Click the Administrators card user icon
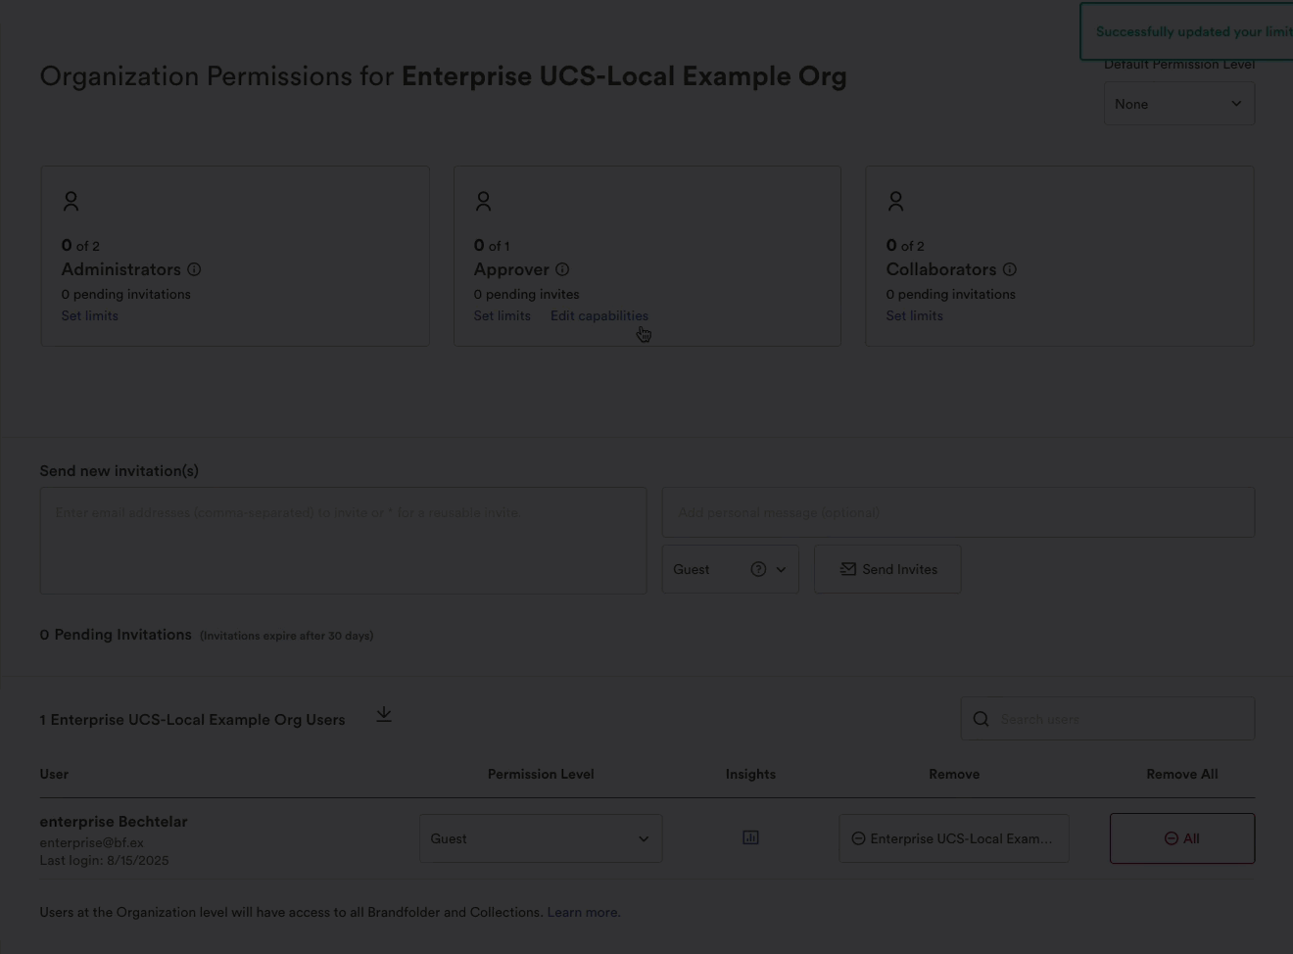 click(71, 201)
